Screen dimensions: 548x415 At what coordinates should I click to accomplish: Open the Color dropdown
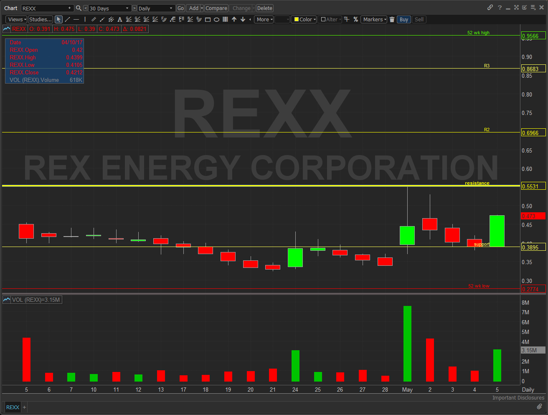coord(304,19)
